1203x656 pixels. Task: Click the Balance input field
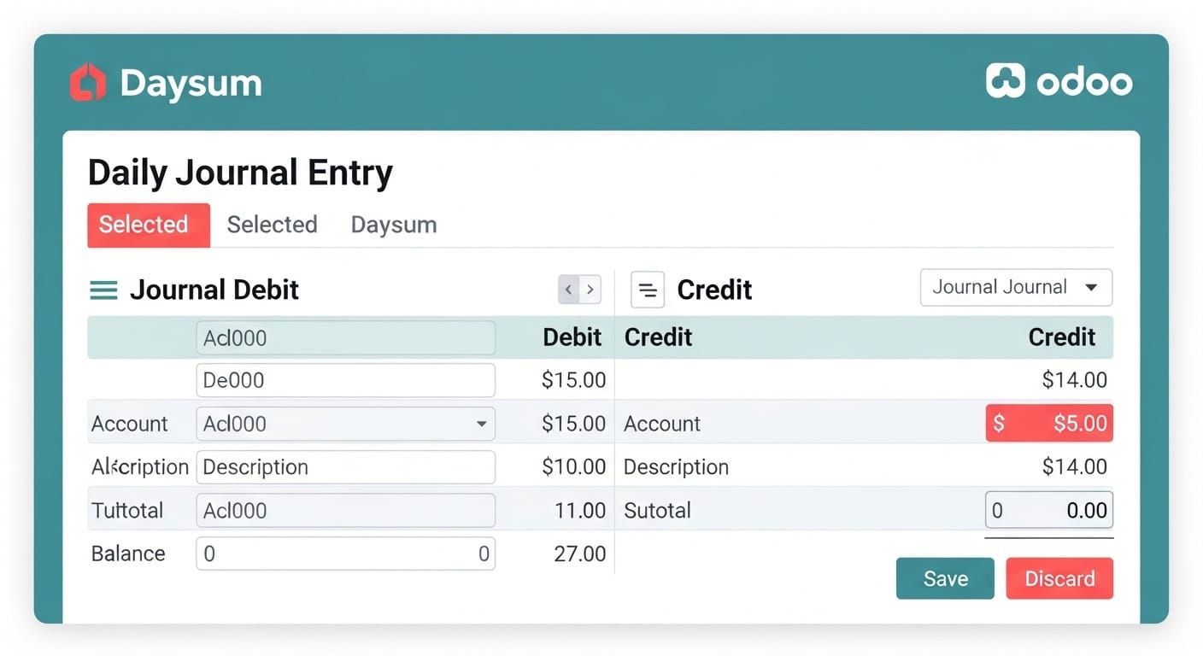point(345,553)
